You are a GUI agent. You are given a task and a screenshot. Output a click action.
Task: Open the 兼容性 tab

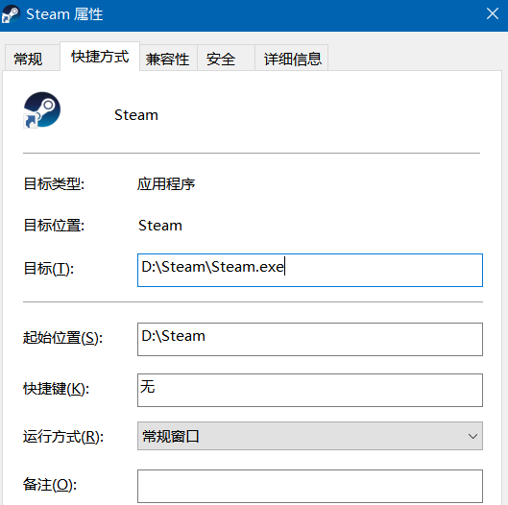[x=167, y=59]
